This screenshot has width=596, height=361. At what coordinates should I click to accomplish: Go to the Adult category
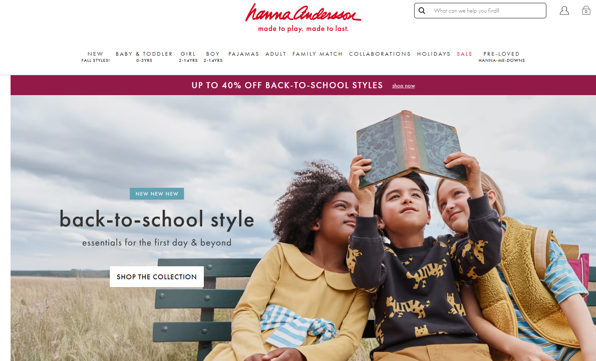pos(276,54)
